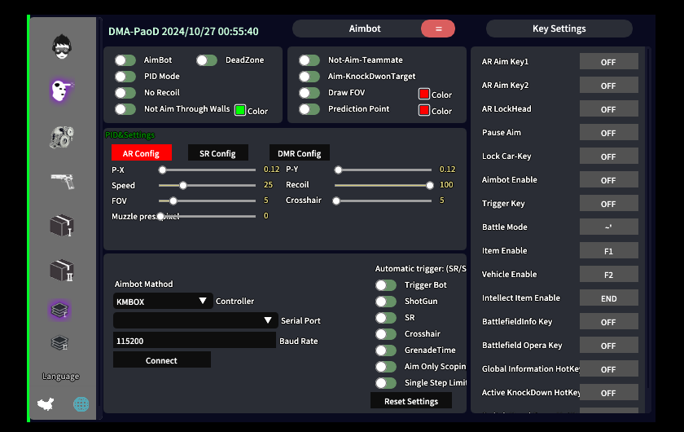Pick the green Not Aim Through Walls color
Screen dimensions: 684x432
tap(240, 110)
